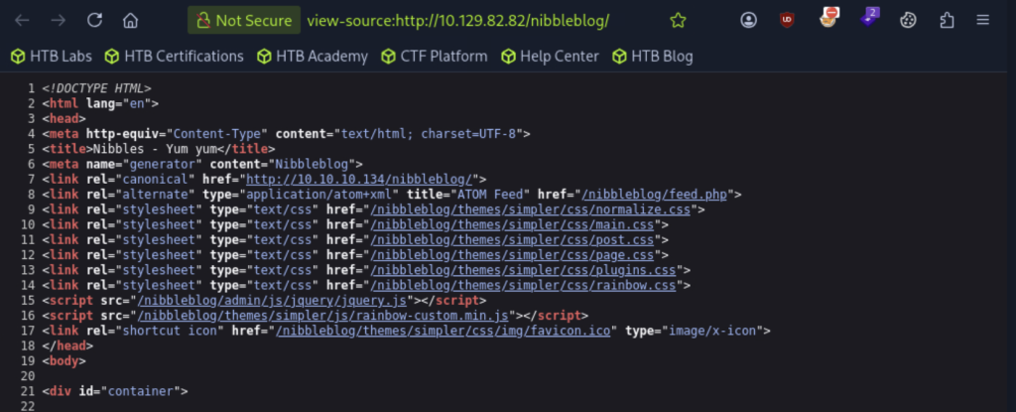Click the "Nibbleblog" generator content value
This screenshot has width=1016, height=412.
click(x=311, y=164)
